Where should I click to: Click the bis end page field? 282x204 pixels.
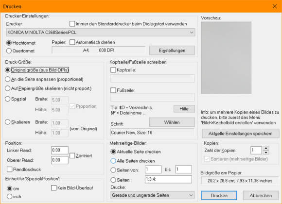pos(184,170)
